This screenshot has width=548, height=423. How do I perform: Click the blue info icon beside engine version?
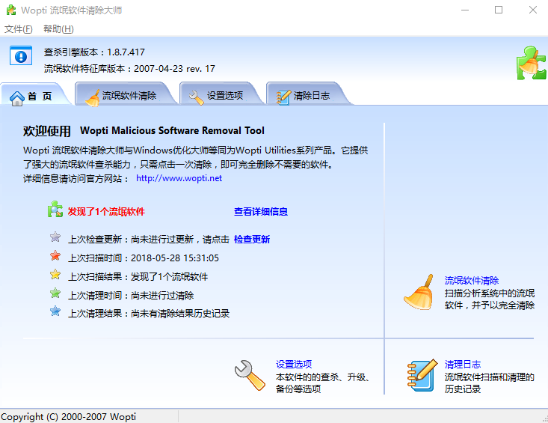point(21,56)
